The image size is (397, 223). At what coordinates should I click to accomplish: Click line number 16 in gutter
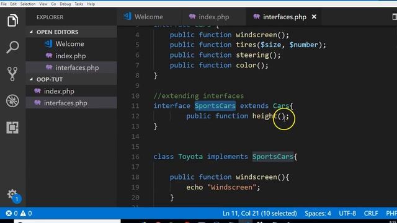[135, 157]
